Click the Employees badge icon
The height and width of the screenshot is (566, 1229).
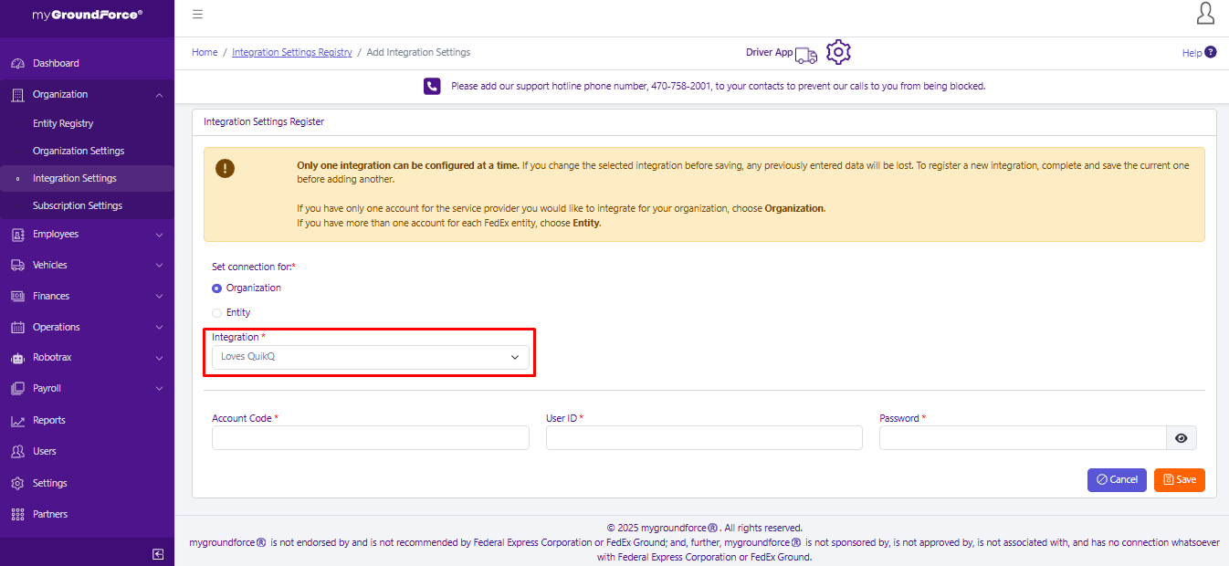17,235
